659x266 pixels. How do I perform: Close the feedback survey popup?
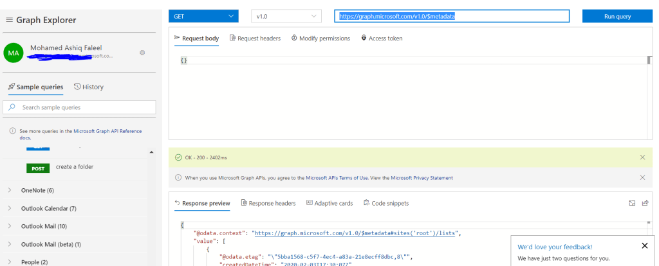pos(645,245)
